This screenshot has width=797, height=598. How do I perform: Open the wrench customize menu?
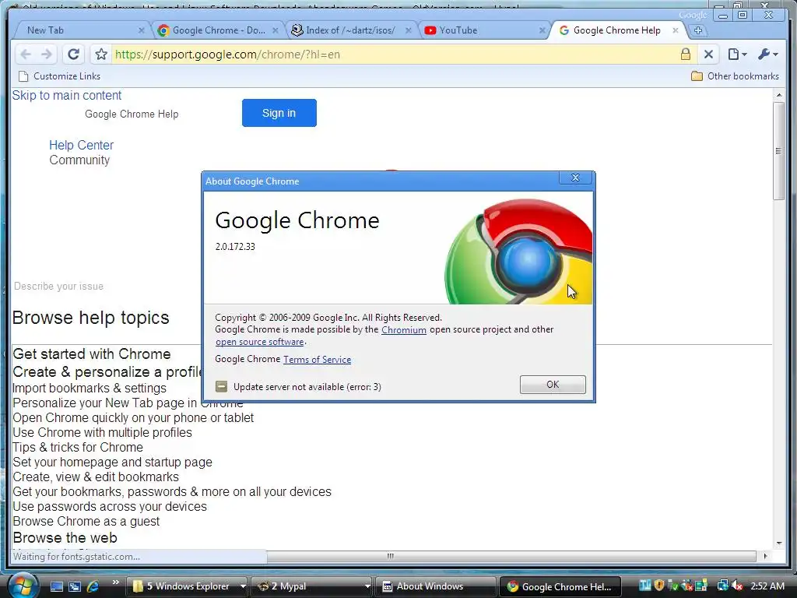click(x=767, y=54)
